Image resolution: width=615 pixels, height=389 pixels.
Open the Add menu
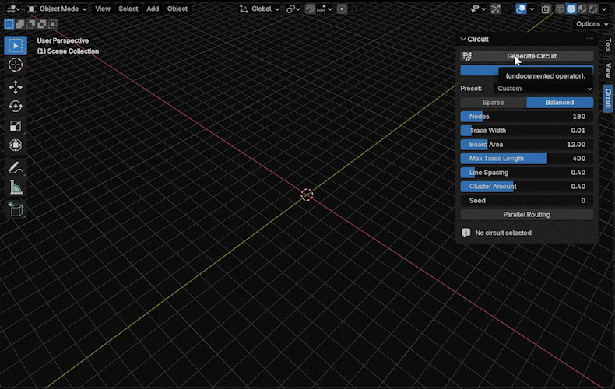click(153, 9)
